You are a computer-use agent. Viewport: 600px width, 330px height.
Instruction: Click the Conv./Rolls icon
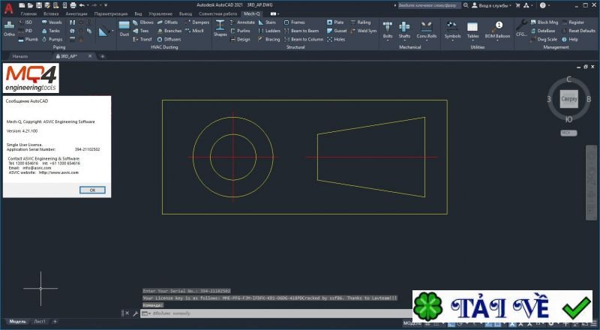pyautogui.click(x=426, y=28)
